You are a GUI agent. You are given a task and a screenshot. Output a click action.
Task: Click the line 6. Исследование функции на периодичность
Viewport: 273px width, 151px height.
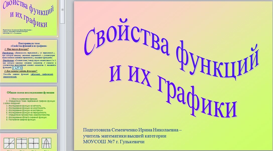tap(26, 113)
